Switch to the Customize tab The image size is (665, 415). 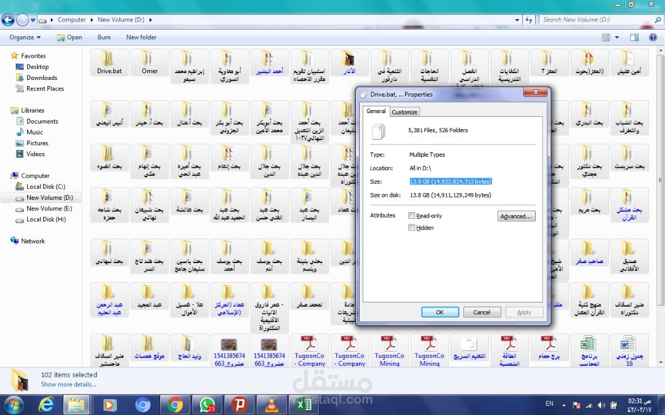pyautogui.click(x=404, y=112)
